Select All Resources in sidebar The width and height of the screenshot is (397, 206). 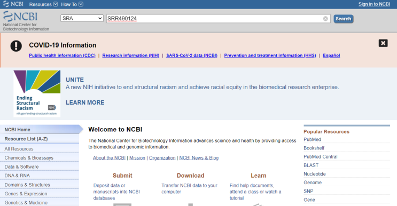point(40,149)
